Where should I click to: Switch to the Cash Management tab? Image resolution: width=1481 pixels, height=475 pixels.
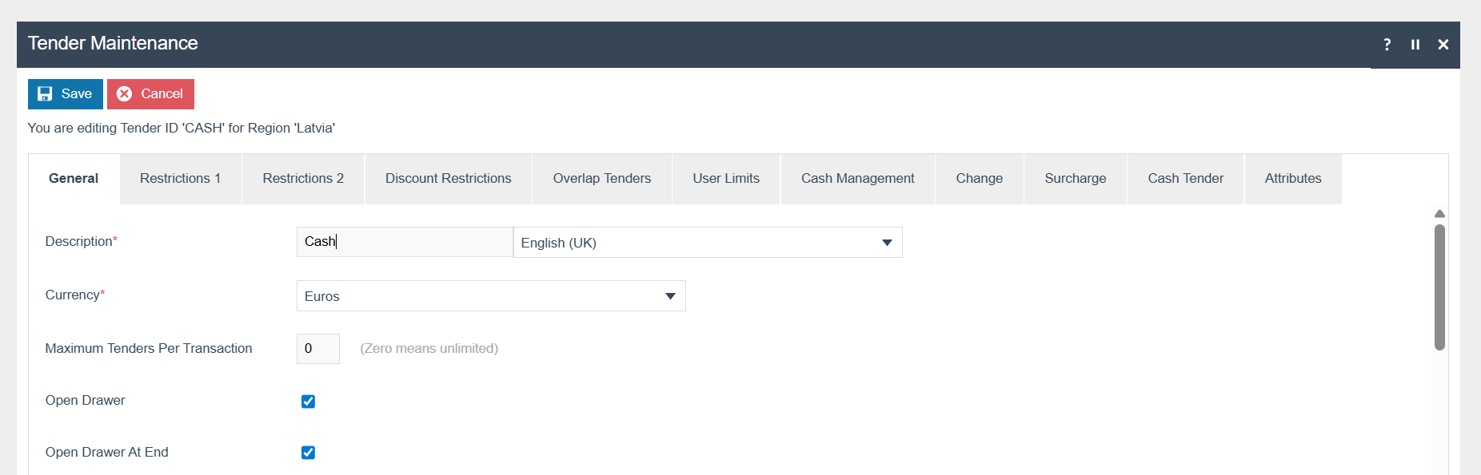[857, 179]
